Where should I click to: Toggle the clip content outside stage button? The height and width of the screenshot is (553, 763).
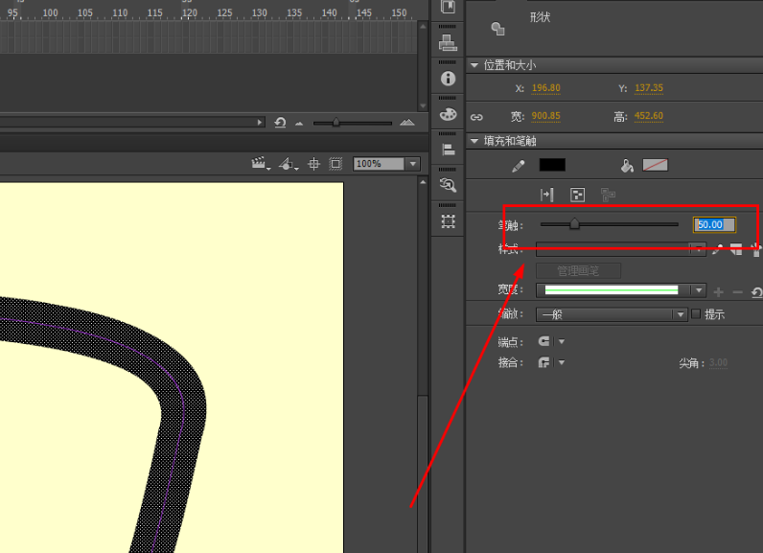(335, 164)
